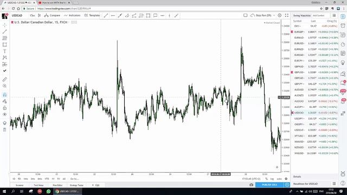Open the 15m interval dropdown
This screenshot has width=347, height=195.
pyautogui.click(x=33, y=16)
